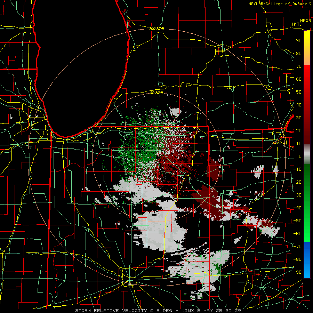Image resolution: width=313 pixels, height=313 pixels.
Task: Click the positive 50 scale value
Action: (299, 92)
